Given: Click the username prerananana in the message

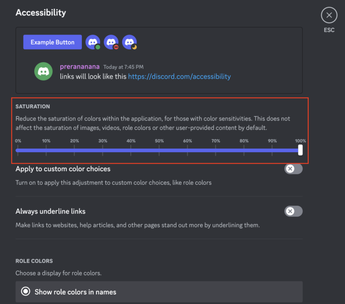Looking at the screenshot, I should pos(80,66).
